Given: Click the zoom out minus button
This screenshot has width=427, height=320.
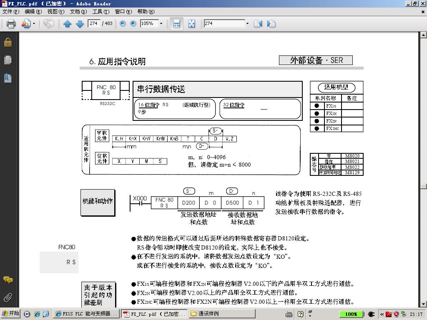Looking at the screenshot, I should (123, 24).
